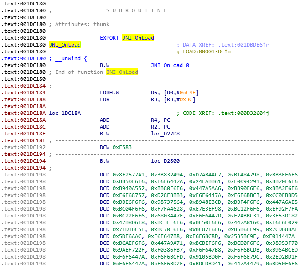Follow branch target loc_D27D8

[x=166, y=134]
